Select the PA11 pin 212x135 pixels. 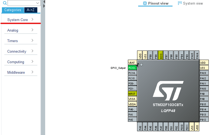(x=204, y=83)
